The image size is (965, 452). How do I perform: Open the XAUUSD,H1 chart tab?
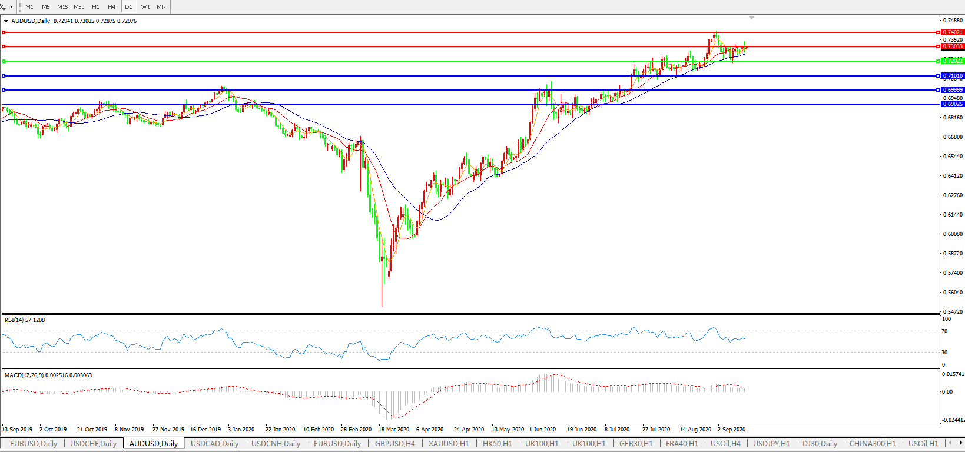pos(449,443)
